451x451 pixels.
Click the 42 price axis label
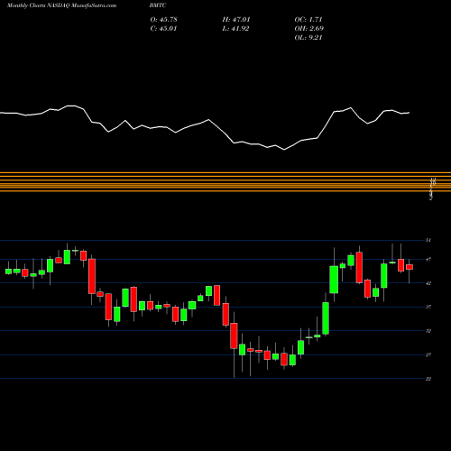tap(428, 283)
